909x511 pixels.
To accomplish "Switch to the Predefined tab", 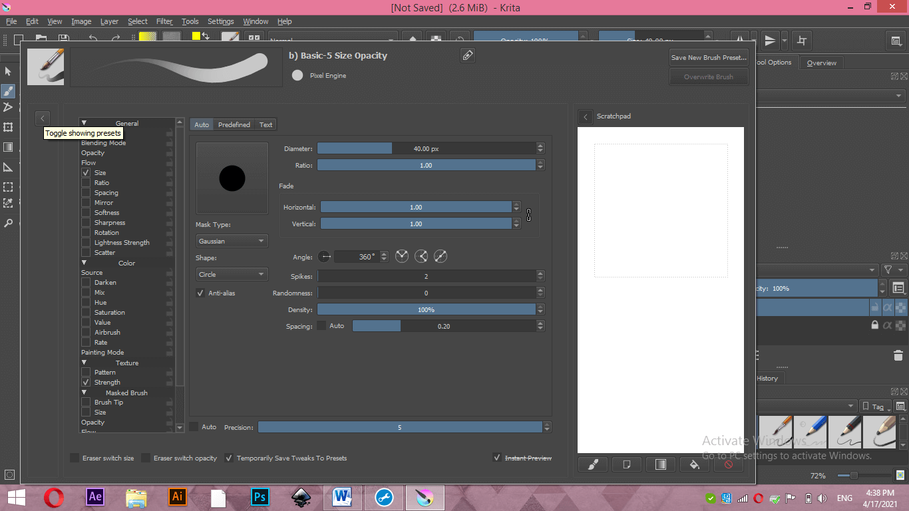I will (234, 124).
